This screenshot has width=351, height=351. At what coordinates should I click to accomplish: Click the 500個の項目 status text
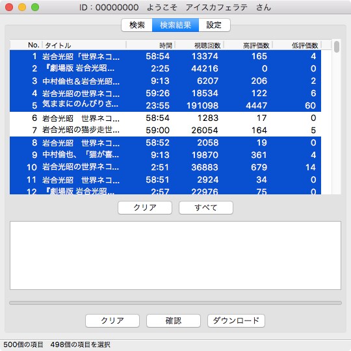pyautogui.click(x=23, y=344)
